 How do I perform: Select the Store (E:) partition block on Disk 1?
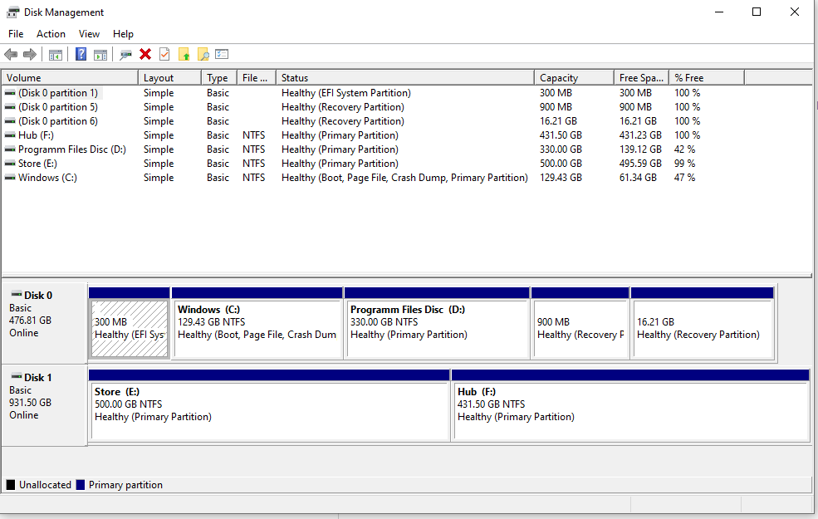[269, 405]
